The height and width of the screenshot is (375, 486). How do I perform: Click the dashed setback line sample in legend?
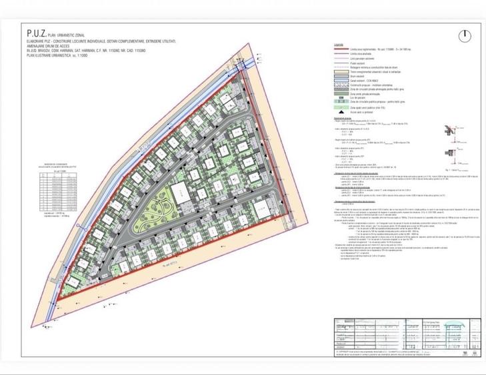[341, 67]
